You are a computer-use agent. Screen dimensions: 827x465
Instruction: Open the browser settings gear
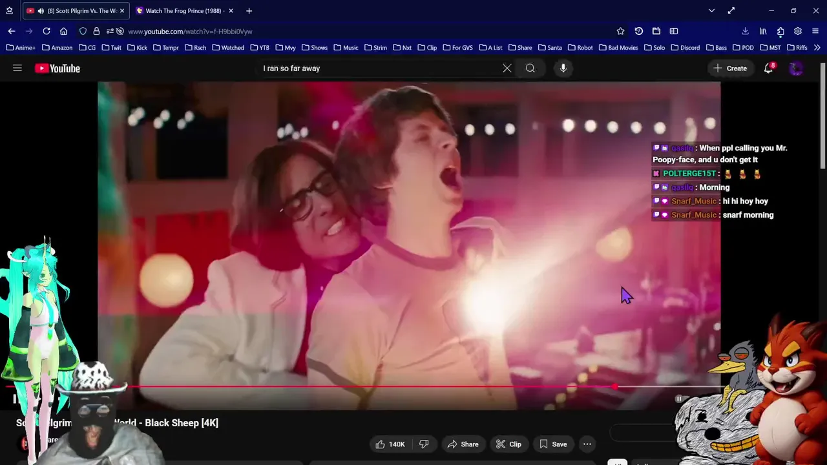(x=798, y=31)
